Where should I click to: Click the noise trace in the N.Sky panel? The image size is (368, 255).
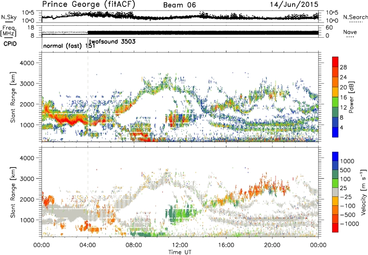pyautogui.click(x=180, y=17)
